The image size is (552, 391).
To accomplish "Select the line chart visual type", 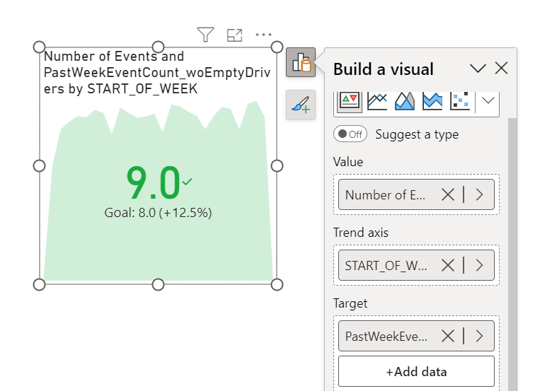I will 376,101.
